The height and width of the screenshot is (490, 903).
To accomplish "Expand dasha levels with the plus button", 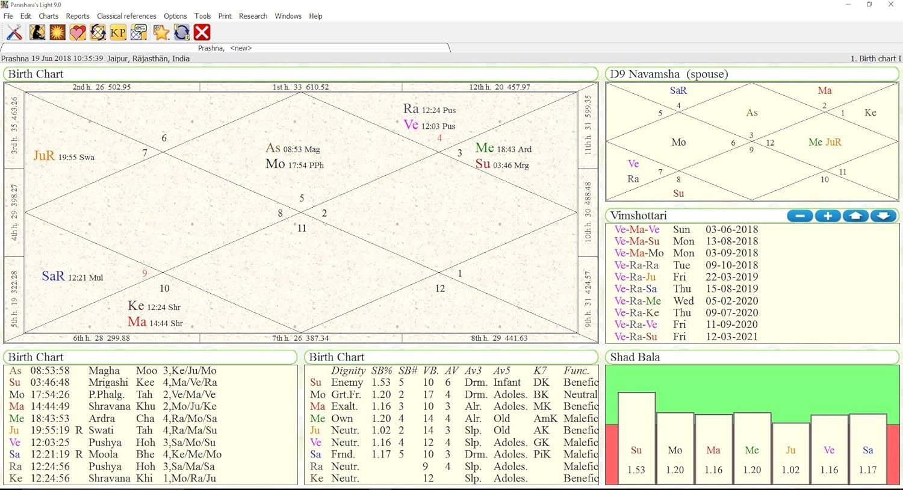I will click(x=827, y=215).
